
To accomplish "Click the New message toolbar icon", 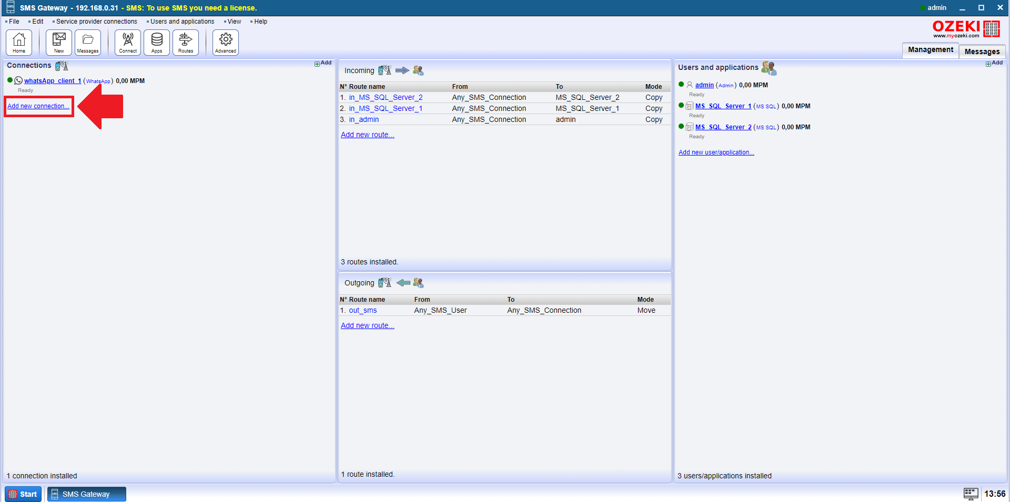I will coord(59,42).
